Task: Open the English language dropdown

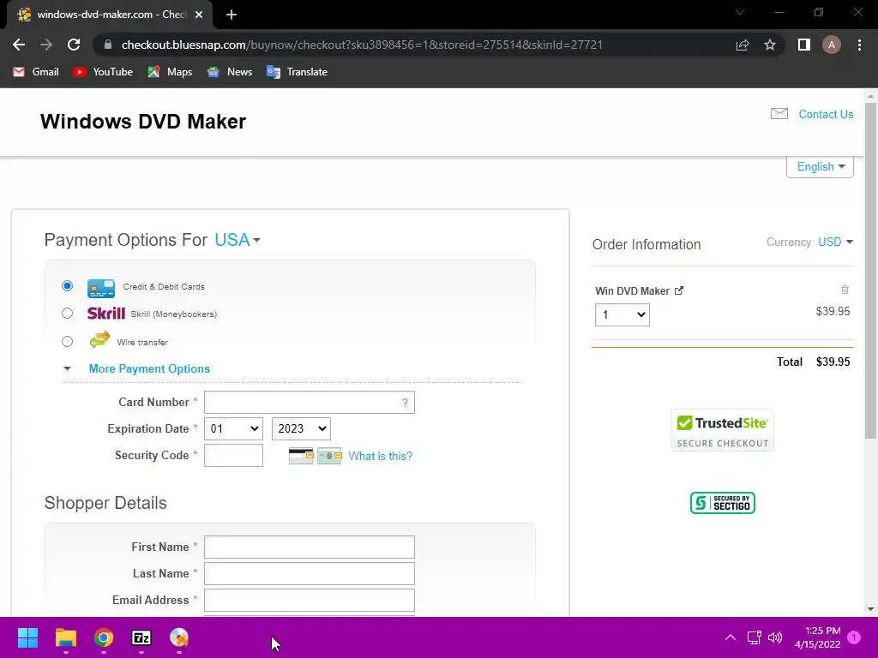Action: [820, 167]
